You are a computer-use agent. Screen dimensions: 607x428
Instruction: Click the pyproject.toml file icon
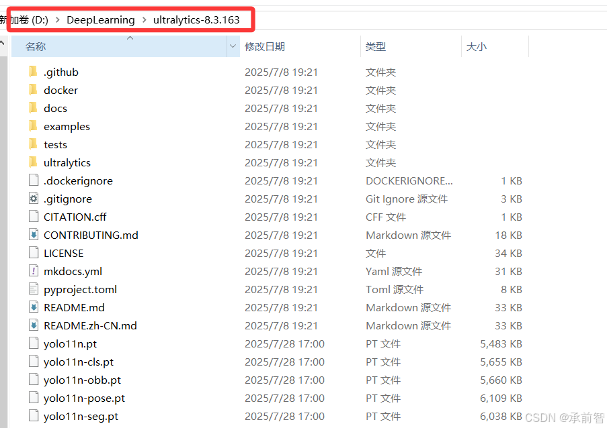pyautogui.click(x=34, y=289)
